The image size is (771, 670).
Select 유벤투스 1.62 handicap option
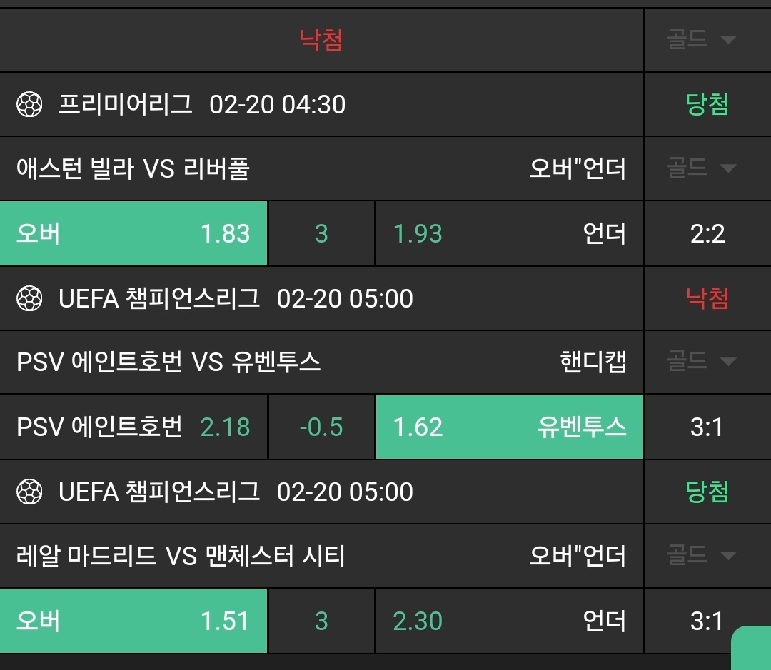(509, 427)
